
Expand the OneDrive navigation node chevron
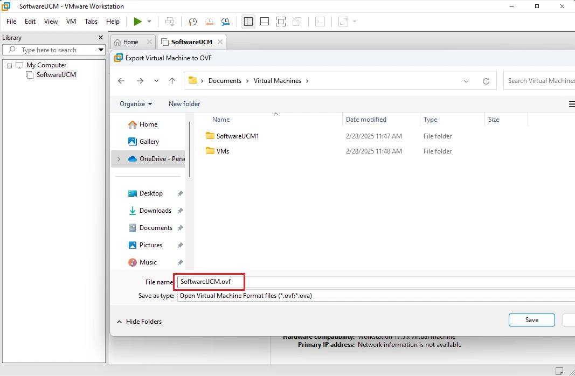click(x=119, y=159)
